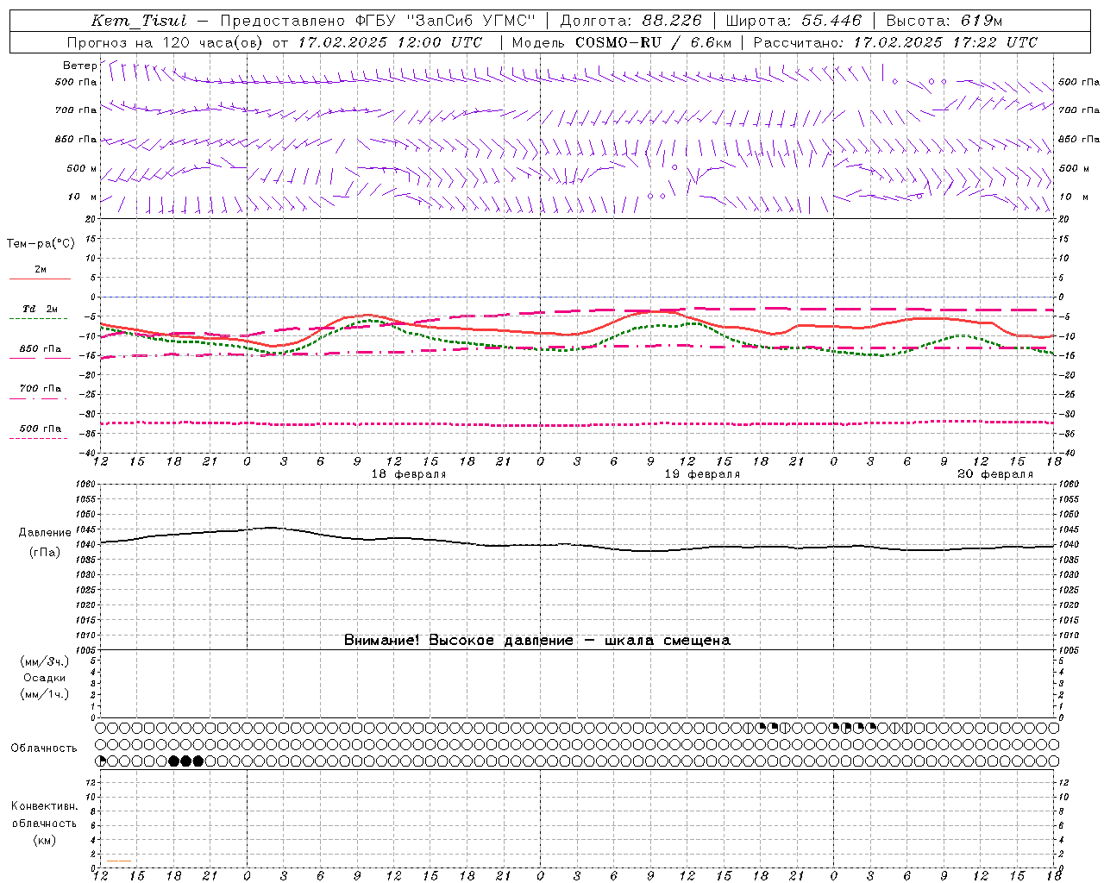Click the 10 м wind level label on the left
The height and width of the screenshot is (883, 1104).
(x=83, y=197)
